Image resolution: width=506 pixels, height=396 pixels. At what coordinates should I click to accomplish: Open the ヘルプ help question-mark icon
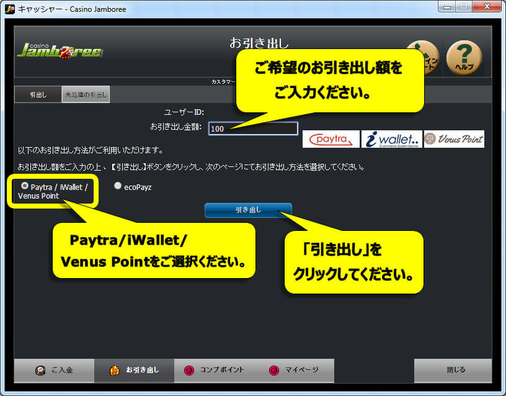click(464, 58)
